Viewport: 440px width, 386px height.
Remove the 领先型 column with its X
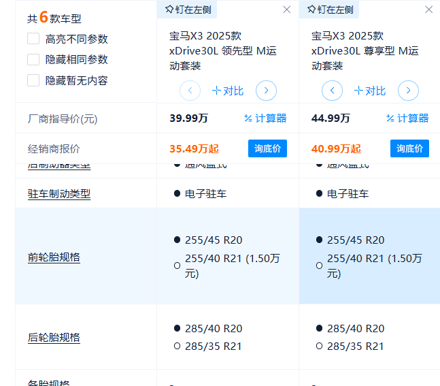(x=286, y=10)
